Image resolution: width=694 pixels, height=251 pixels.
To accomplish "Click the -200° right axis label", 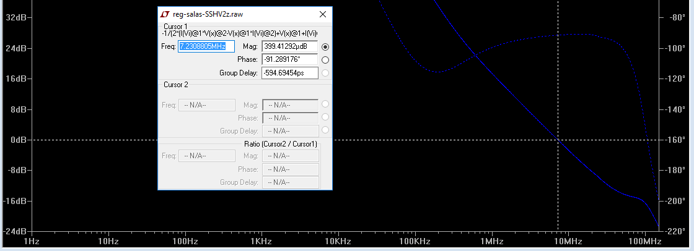I will [x=675, y=201].
